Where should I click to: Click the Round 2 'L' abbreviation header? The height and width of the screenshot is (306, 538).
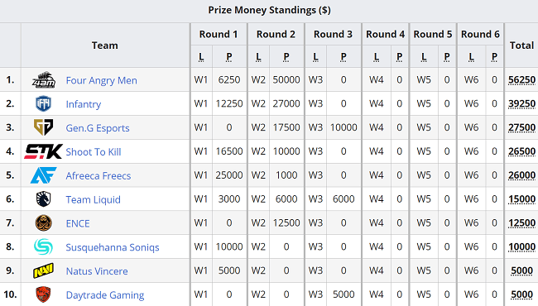(x=258, y=57)
